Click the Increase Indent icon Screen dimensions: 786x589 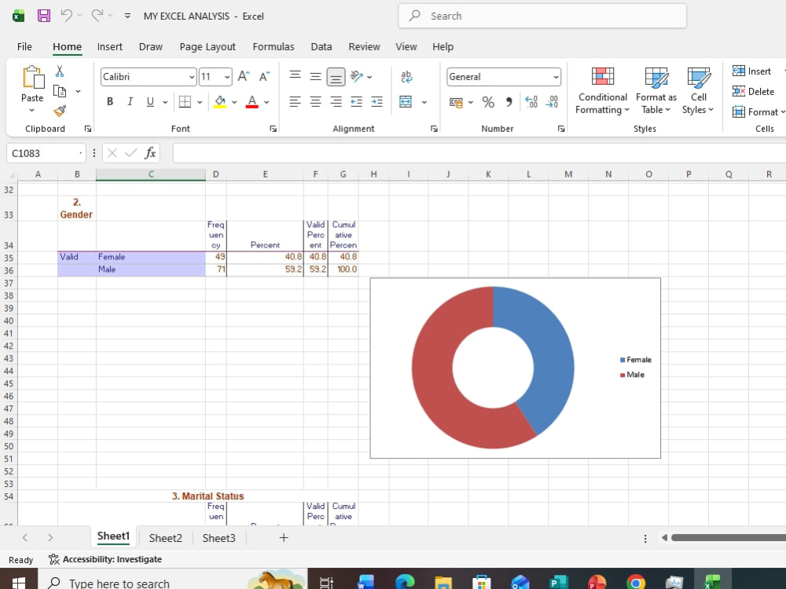click(376, 101)
